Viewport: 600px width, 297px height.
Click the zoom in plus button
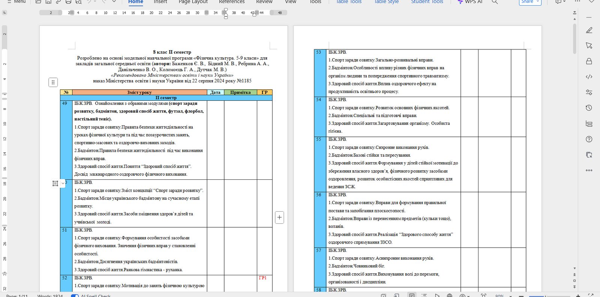[x=578, y=296]
